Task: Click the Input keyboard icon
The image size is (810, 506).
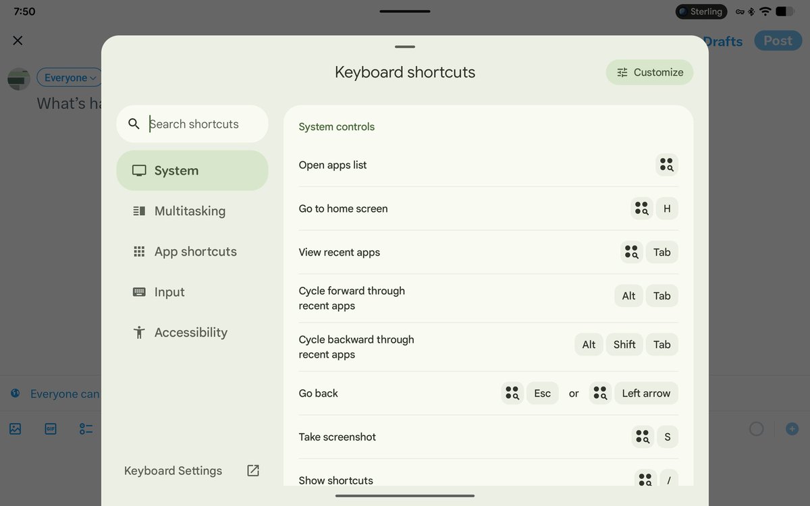Action: (x=139, y=292)
